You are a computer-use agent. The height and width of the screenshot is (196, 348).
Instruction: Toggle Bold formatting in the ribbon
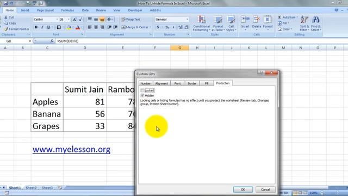(x=36, y=27)
